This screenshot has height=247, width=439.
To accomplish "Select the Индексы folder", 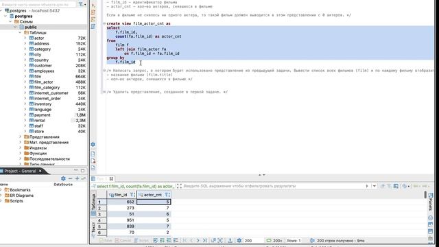I will point(38,148).
